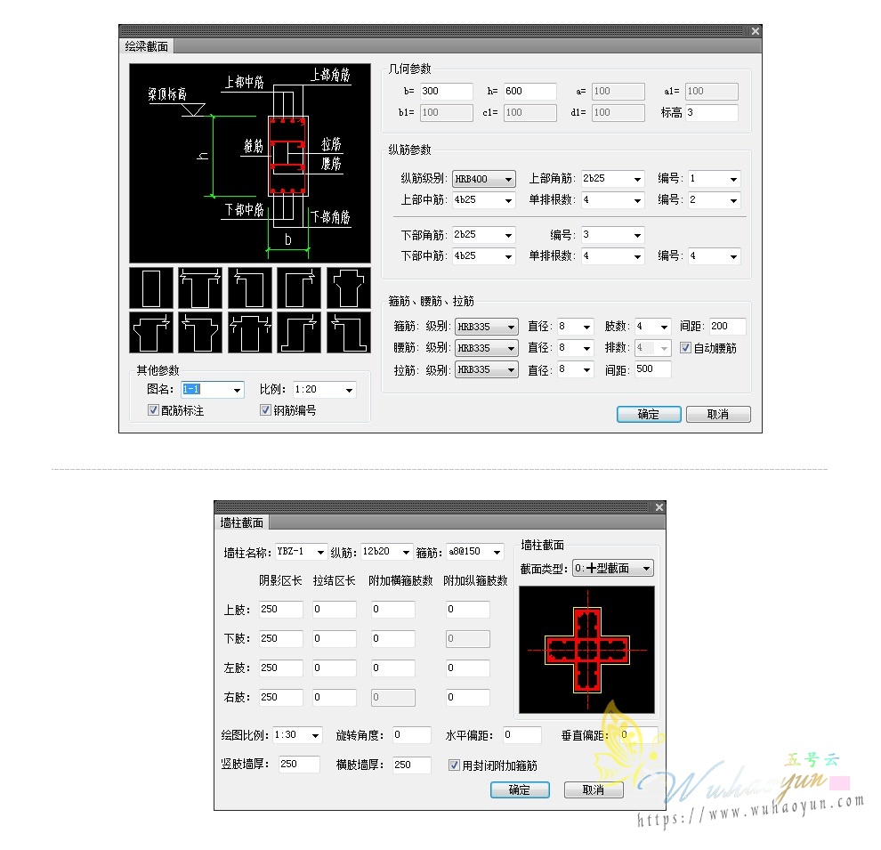Select beam icon with left slab and right ledge
The image size is (881, 850).
pos(200,333)
